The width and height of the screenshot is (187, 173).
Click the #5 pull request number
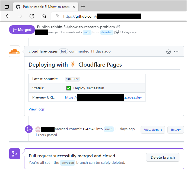point(118,27)
